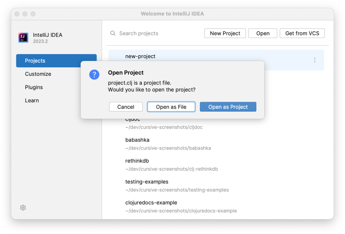The width and height of the screenshot is (345, 234).
Task: Click the Open button in header
Action: tap(263, 33)
